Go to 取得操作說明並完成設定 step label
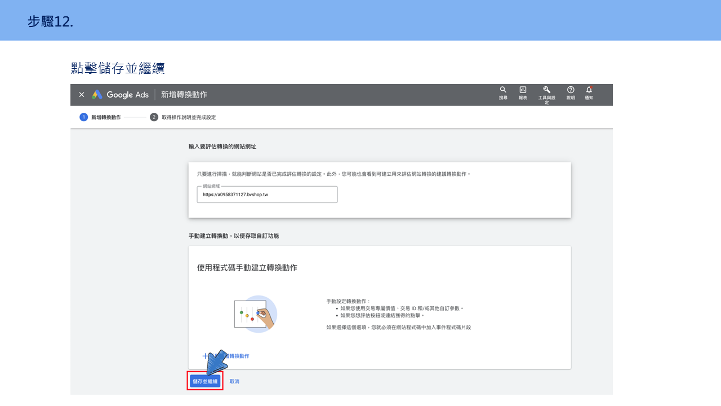Screen dimensions: 721x406 click(x=189, y=117)
